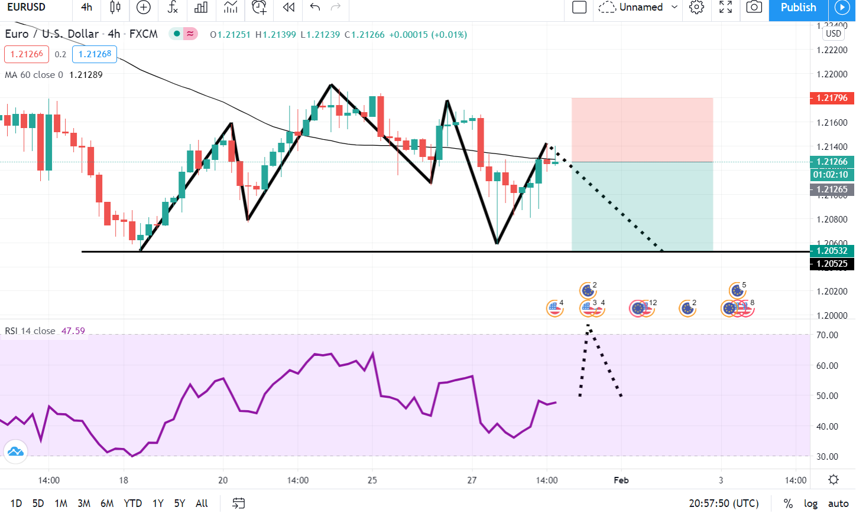Expand the chevron next to Unnamed
856x517 pixels.
pyautogui.click(x=675, y=8)
